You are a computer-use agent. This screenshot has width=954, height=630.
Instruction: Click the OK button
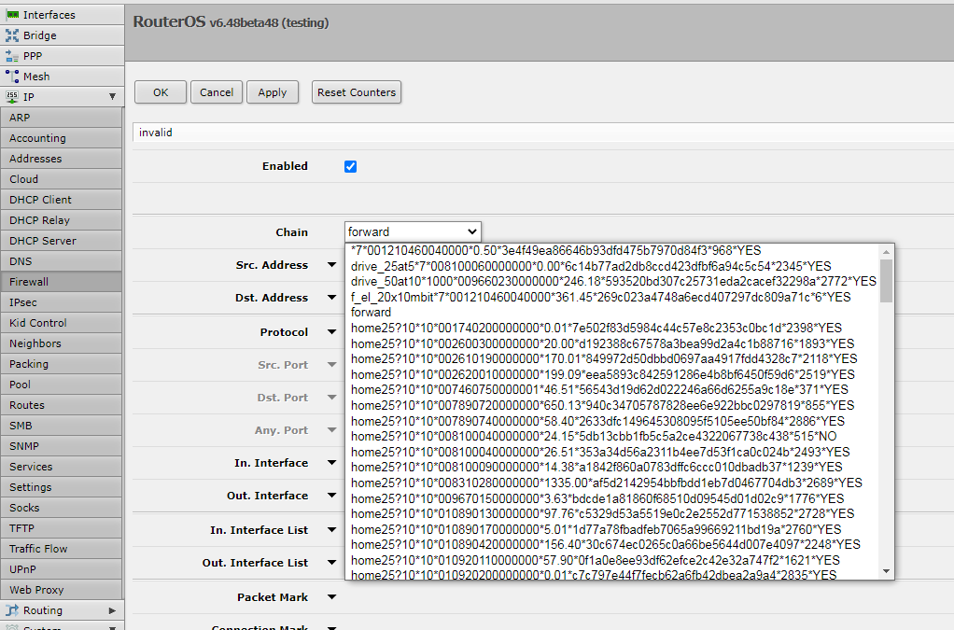(x=161, y=92)
